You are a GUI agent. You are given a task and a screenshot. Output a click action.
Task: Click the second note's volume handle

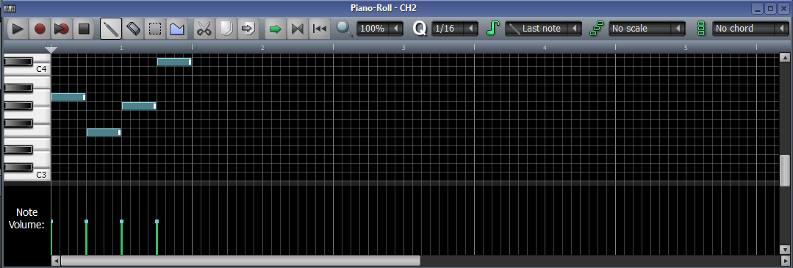tap(87, 222)
